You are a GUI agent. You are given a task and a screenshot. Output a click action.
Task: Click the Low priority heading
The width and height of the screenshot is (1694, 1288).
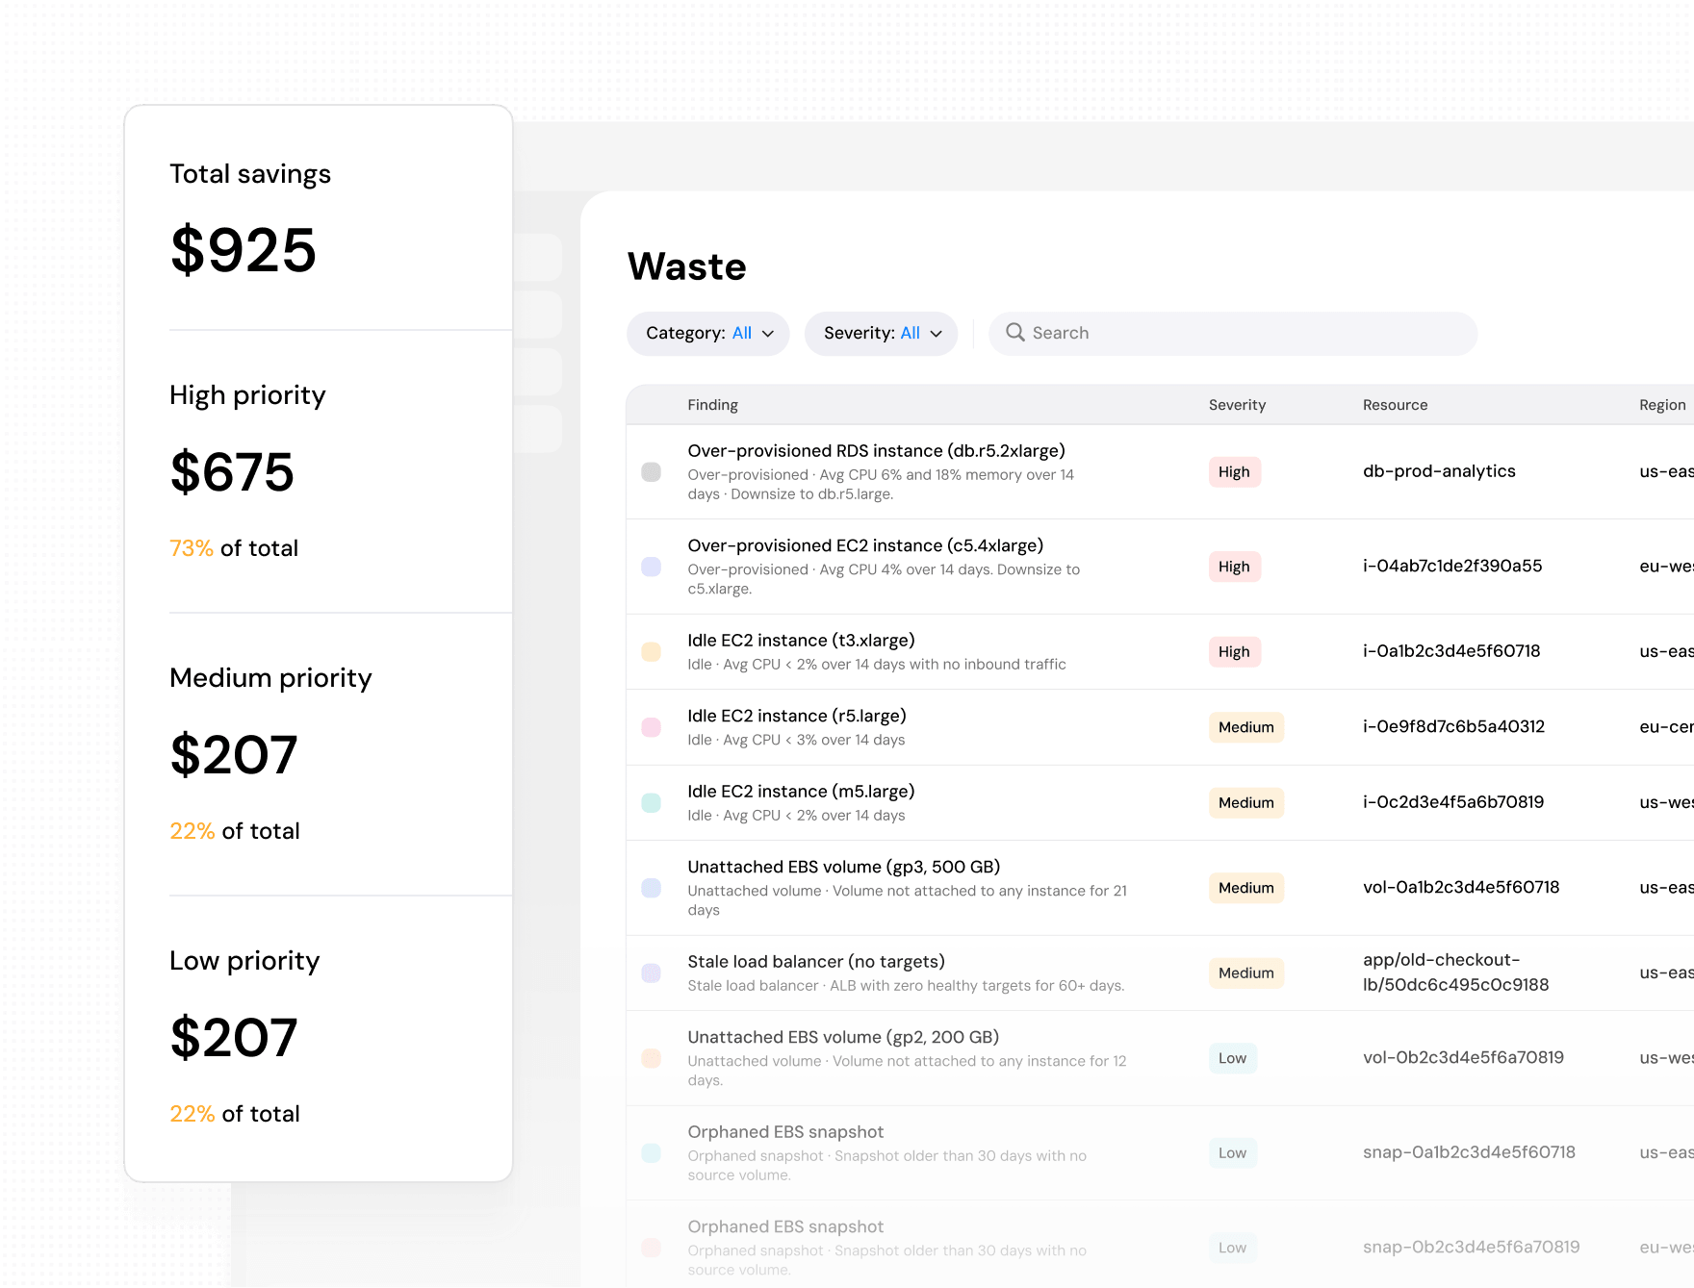244,961
